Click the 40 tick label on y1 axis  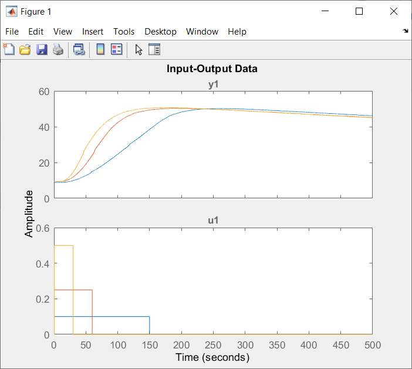pos(44,127)
